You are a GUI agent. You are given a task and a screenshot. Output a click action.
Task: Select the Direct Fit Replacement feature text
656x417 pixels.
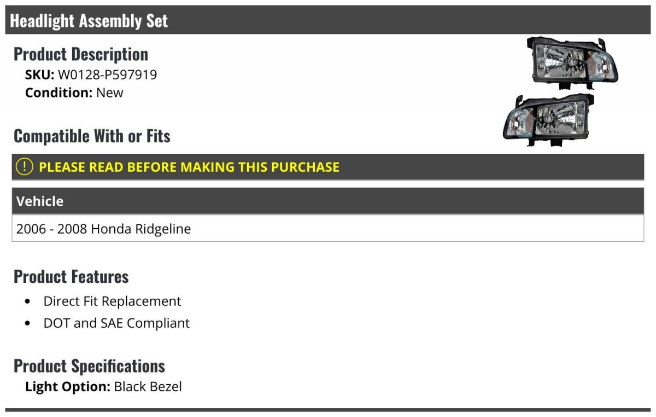click(x=112, y=302)
